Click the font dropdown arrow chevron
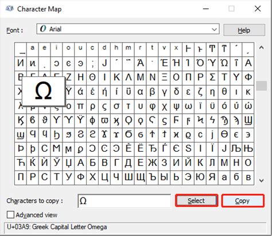This screenshot has width=272, height=236. (214, 29)
